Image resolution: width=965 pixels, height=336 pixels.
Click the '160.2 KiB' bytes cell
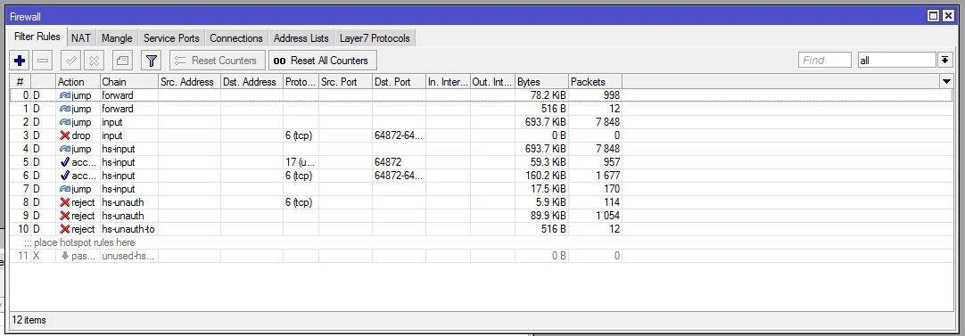coord(541,176)
